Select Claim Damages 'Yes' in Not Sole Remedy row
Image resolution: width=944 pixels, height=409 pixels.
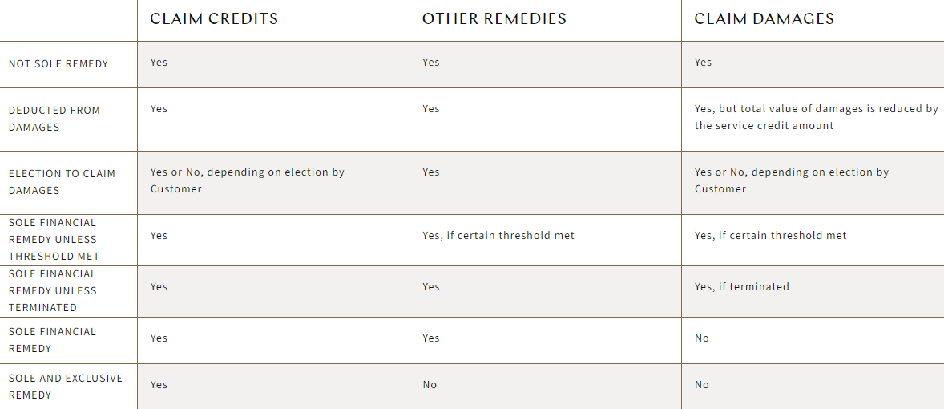[703, 62]
